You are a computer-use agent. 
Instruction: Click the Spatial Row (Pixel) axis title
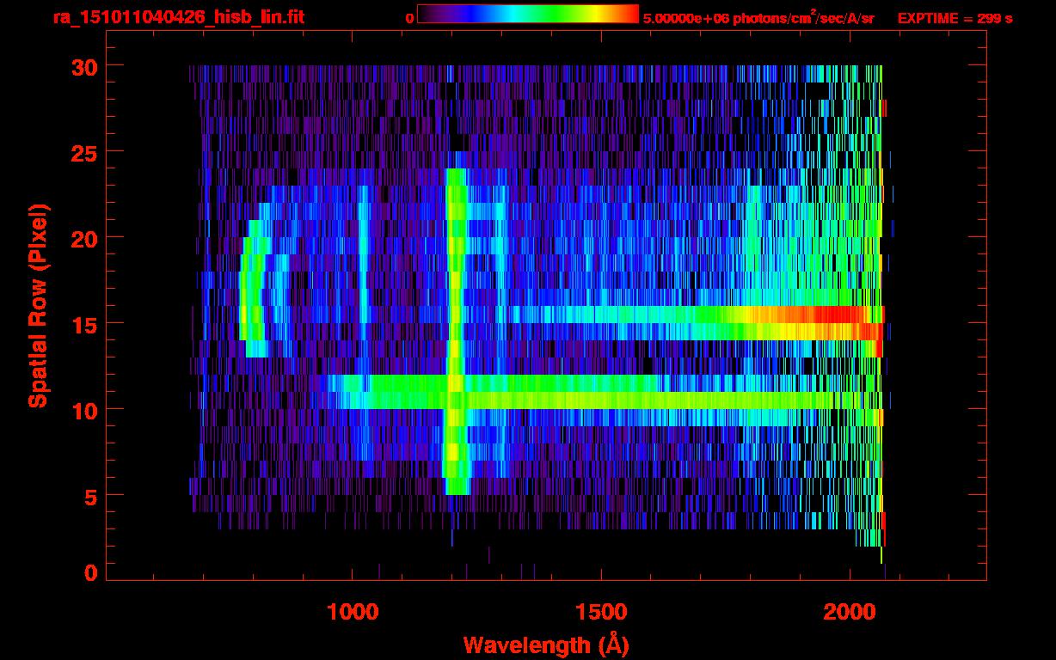[x=38, y=306]
